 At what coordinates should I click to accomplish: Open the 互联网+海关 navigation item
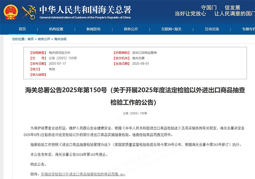point(171,29)
